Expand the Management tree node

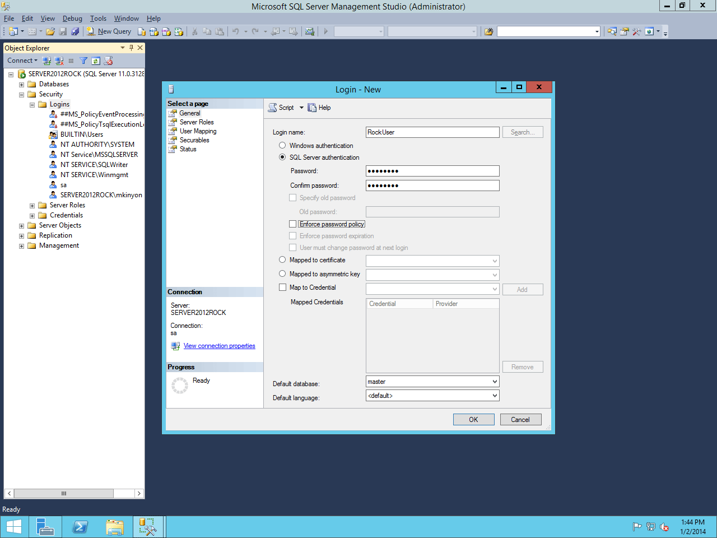click(21, 246)
